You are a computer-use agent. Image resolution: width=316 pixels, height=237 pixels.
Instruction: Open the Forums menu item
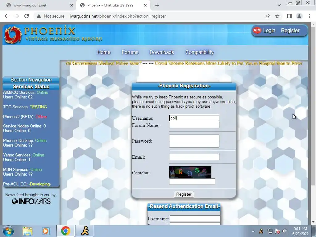(130, 52)
